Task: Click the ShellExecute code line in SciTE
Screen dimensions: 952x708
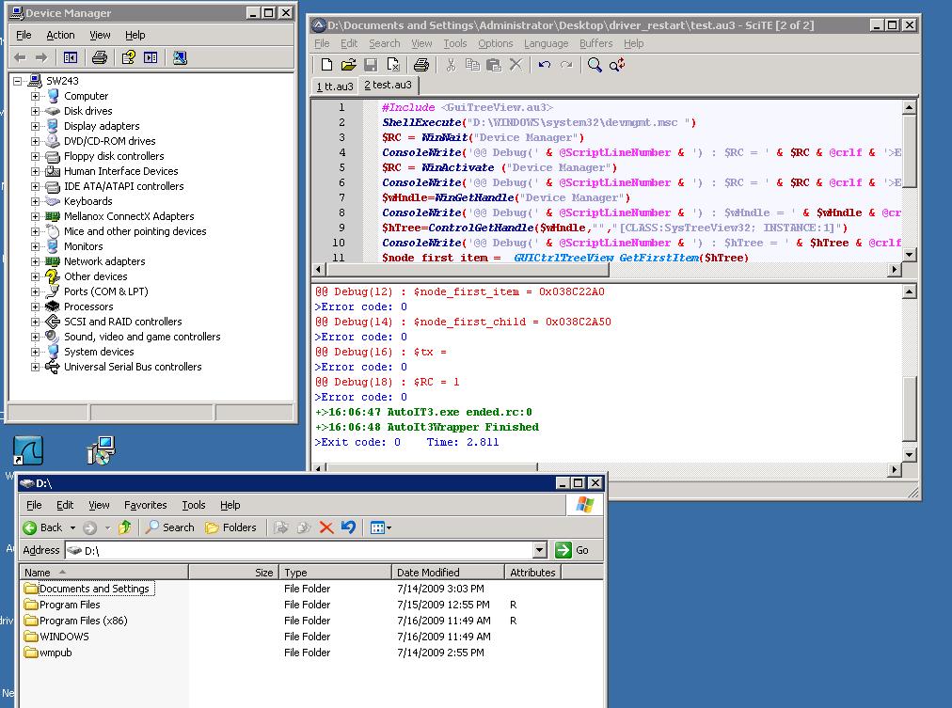Action: 538,122
